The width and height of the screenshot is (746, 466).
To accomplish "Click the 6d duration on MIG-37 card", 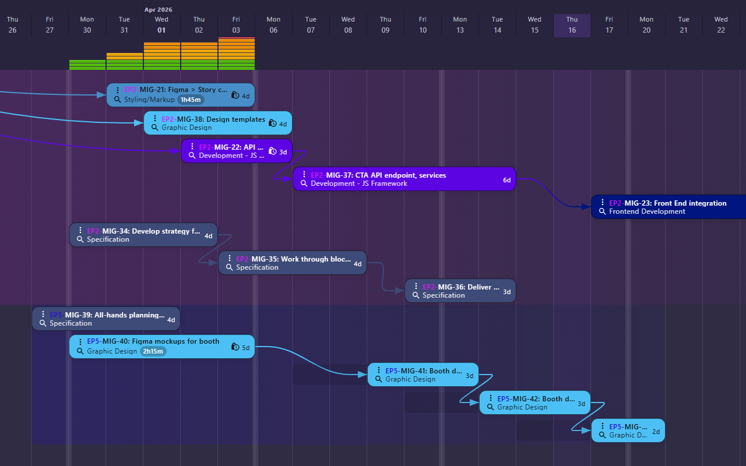I will [506, 180].
